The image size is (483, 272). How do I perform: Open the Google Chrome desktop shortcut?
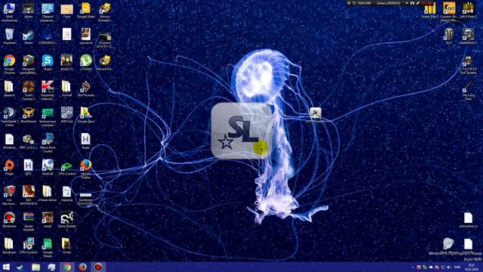(9, 64)
